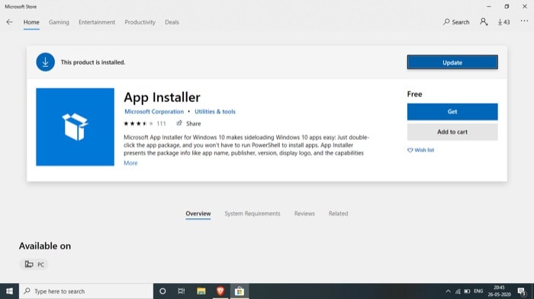The width and height of the screenshot is (534, 299).
Task: Show hidden system tray icons
Action: pos(449,291)
